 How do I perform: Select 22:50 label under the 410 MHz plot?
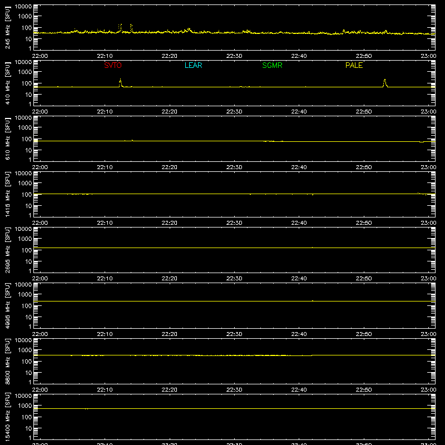point(364,112)
